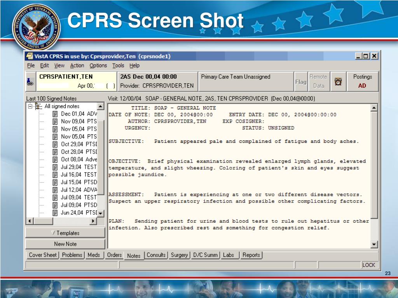The width and height of the screenshot is (398, 298).
Task: Expand the Templates drawer
Action: click(65, 233)
